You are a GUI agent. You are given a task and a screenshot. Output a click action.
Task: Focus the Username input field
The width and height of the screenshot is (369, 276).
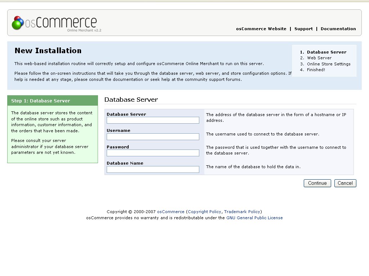(x=153, y=137)
